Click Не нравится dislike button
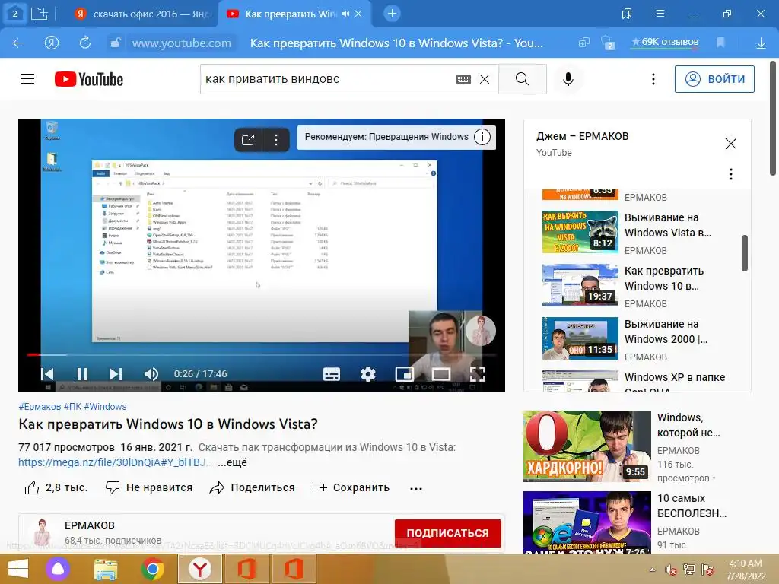 (x=149, y=487)
